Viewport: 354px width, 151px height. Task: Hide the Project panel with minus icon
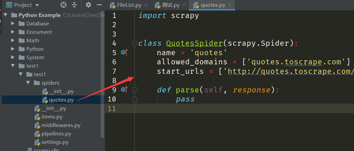99,5
